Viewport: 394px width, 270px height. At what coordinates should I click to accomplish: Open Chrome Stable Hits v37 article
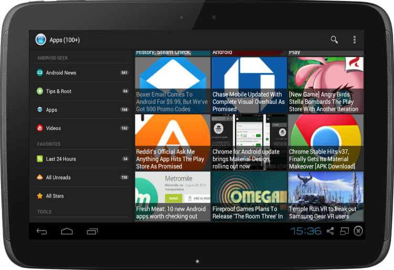pos(326,143)
